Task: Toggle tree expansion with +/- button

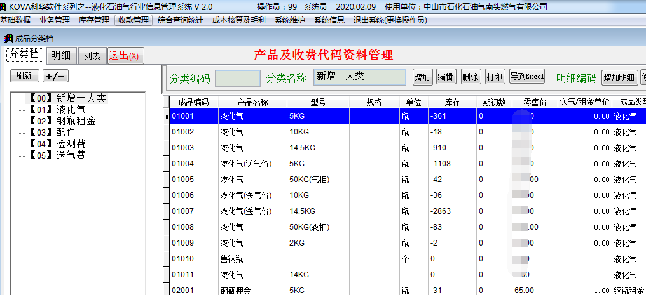Action: (x=55, y=75)
